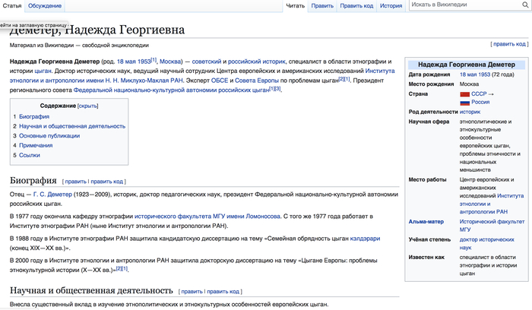
Task: Open 'Научная и общественная деятельность' contents link
Action: tap(72, 126)
